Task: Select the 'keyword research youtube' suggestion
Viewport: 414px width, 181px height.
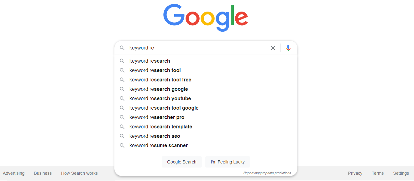Action: [x=160, y=98]
